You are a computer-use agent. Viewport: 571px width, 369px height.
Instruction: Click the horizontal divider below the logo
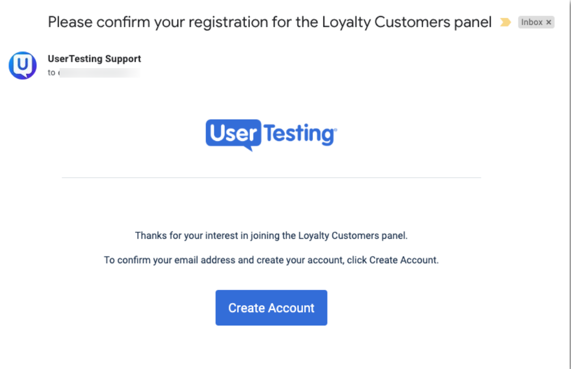271,178
